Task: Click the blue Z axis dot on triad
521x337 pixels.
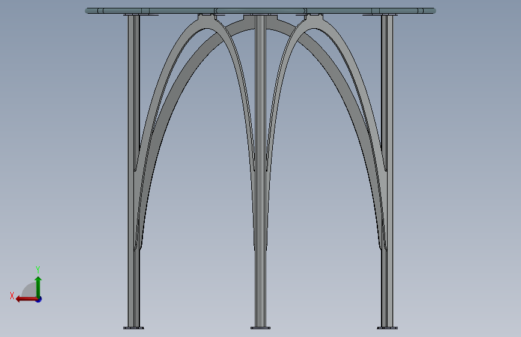Action: pos(39,299)
